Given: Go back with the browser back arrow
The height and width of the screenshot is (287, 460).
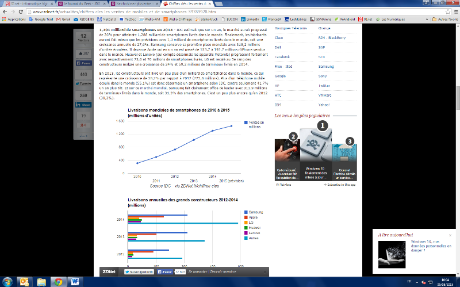Looking at the screenshot, I should (5, 12).
